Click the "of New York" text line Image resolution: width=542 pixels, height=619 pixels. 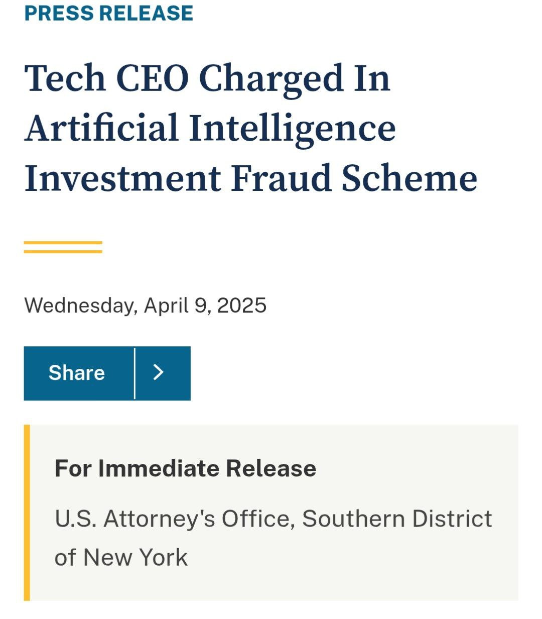121,557
